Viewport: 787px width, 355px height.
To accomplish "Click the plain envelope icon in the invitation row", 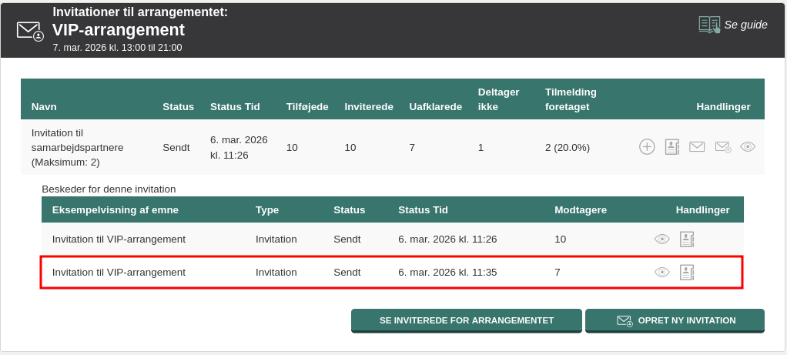I will [x=697, y=146].
